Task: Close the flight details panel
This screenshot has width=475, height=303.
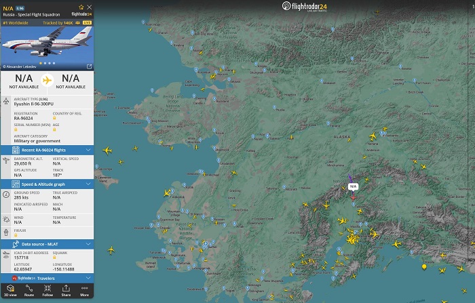Action: [x=90, y=7]
